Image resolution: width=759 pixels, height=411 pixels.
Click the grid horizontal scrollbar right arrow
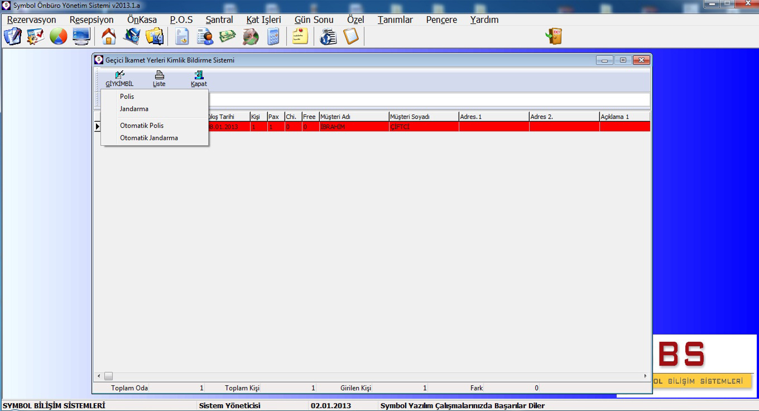click(646, 376)
